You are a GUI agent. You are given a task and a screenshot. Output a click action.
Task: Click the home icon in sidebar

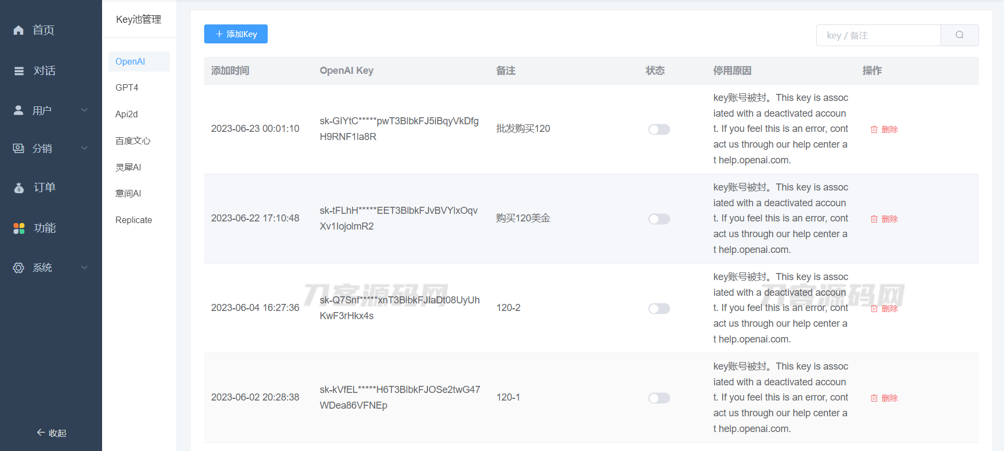[x=18, y=30]
